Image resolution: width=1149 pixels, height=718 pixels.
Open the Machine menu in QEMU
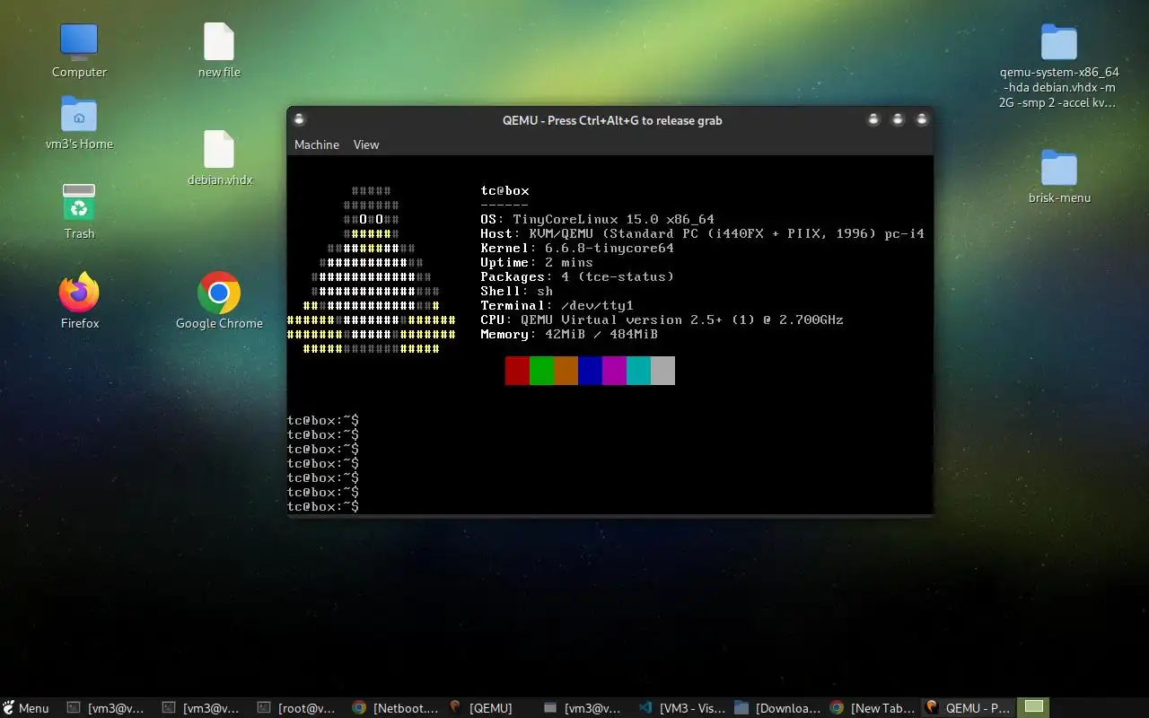(317, 144)
